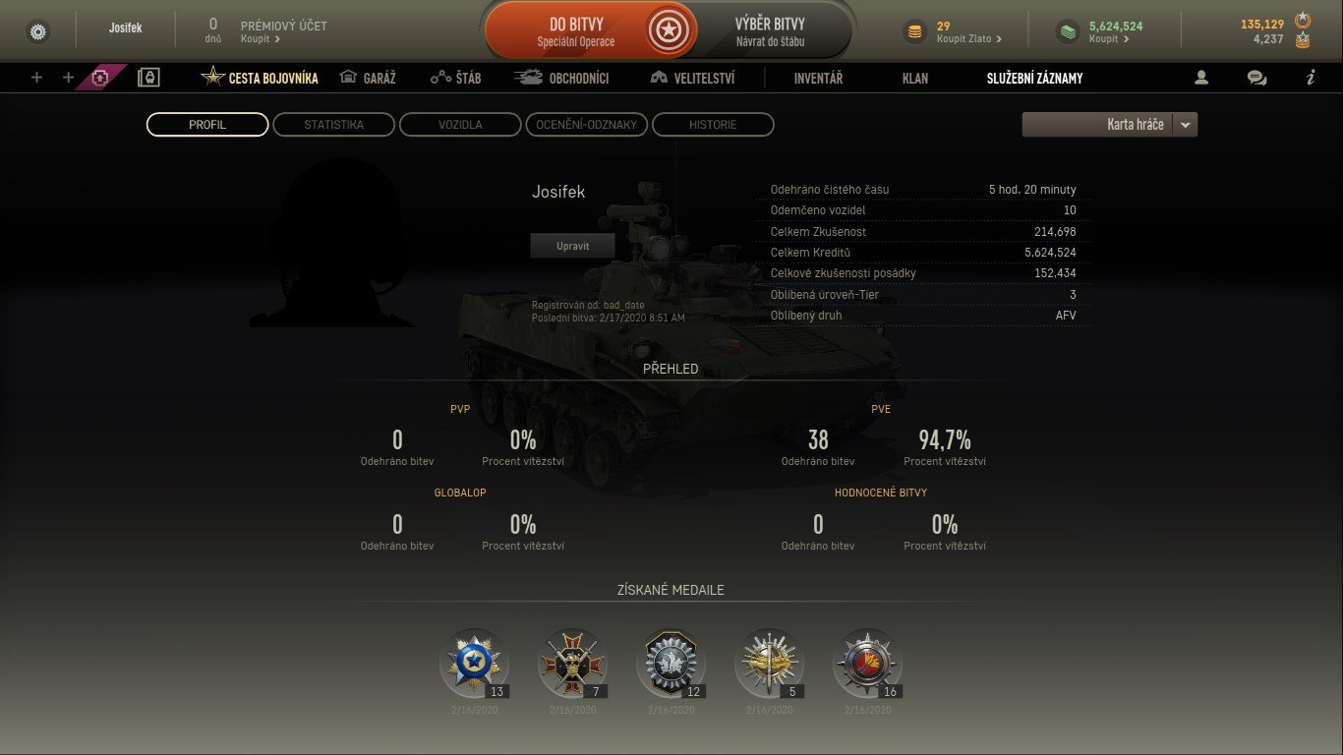The height and width of the screenshot is (755, 1343).
Task: Open the settings gear icon
Action: coord(38,31)
